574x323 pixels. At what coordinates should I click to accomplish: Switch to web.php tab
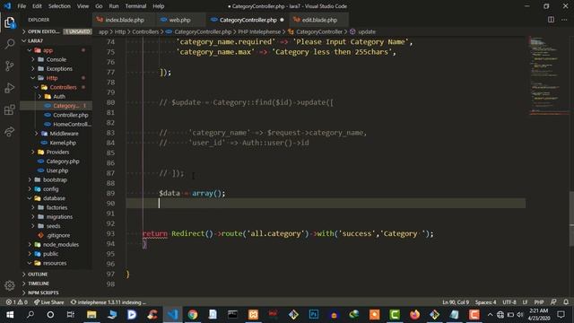pyautogui.click(x=179, y=20)
